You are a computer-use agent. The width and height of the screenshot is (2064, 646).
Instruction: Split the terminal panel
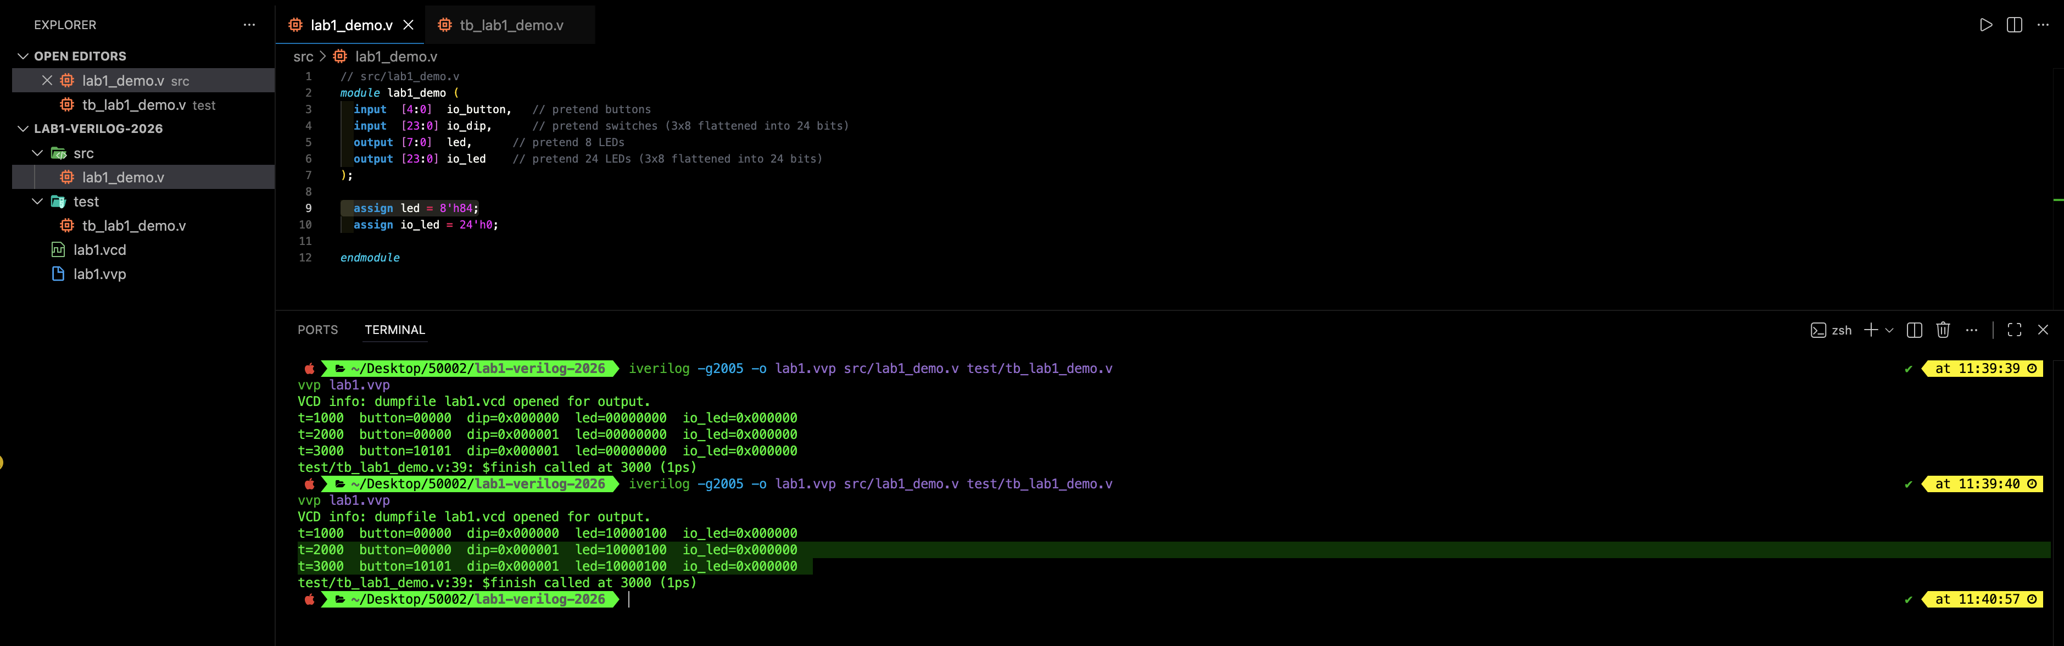pyautogui.click(x=1914, y=330)
